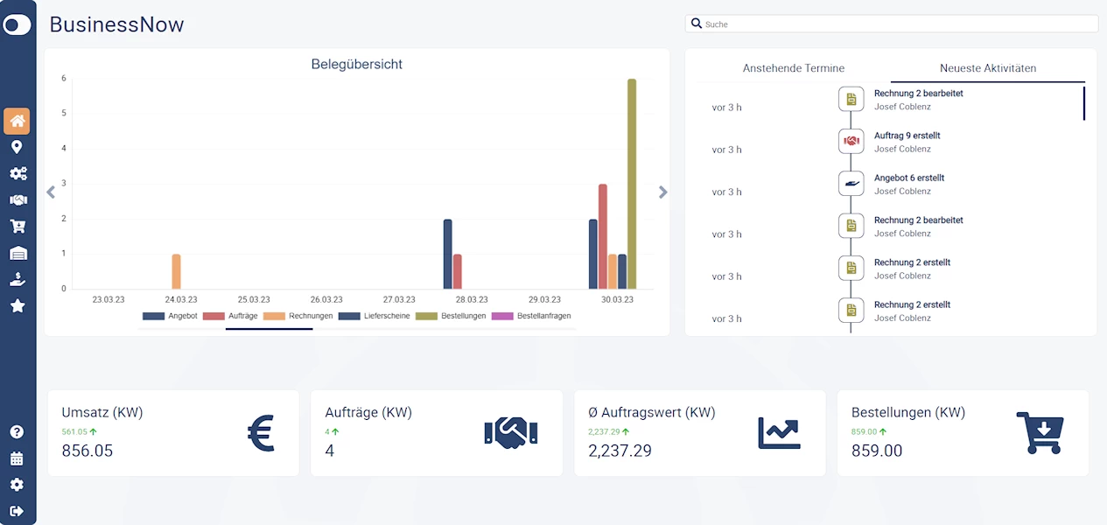The image size is (1107, 525).
Task: Open the 'Angebot 6 erstellt' activity entry
Action: pyautogui.click(x=908, y=178)
